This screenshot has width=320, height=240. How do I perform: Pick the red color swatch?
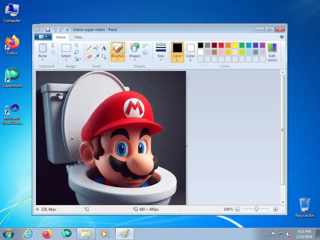[x=221, y=45]
